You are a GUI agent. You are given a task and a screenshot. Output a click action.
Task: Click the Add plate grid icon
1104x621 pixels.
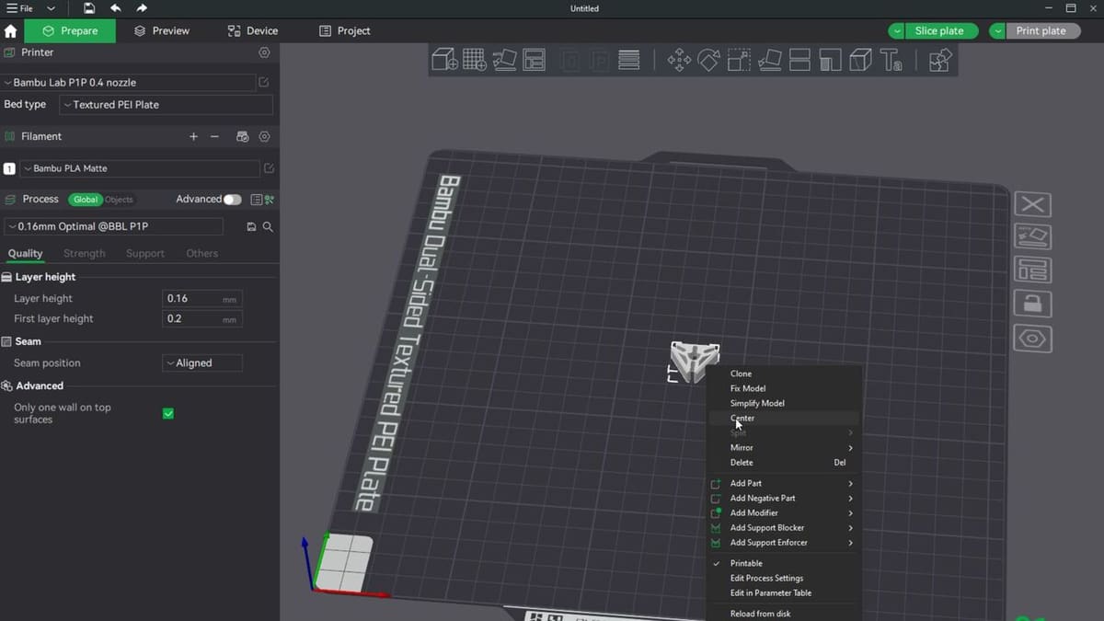(x=475, y=61)
